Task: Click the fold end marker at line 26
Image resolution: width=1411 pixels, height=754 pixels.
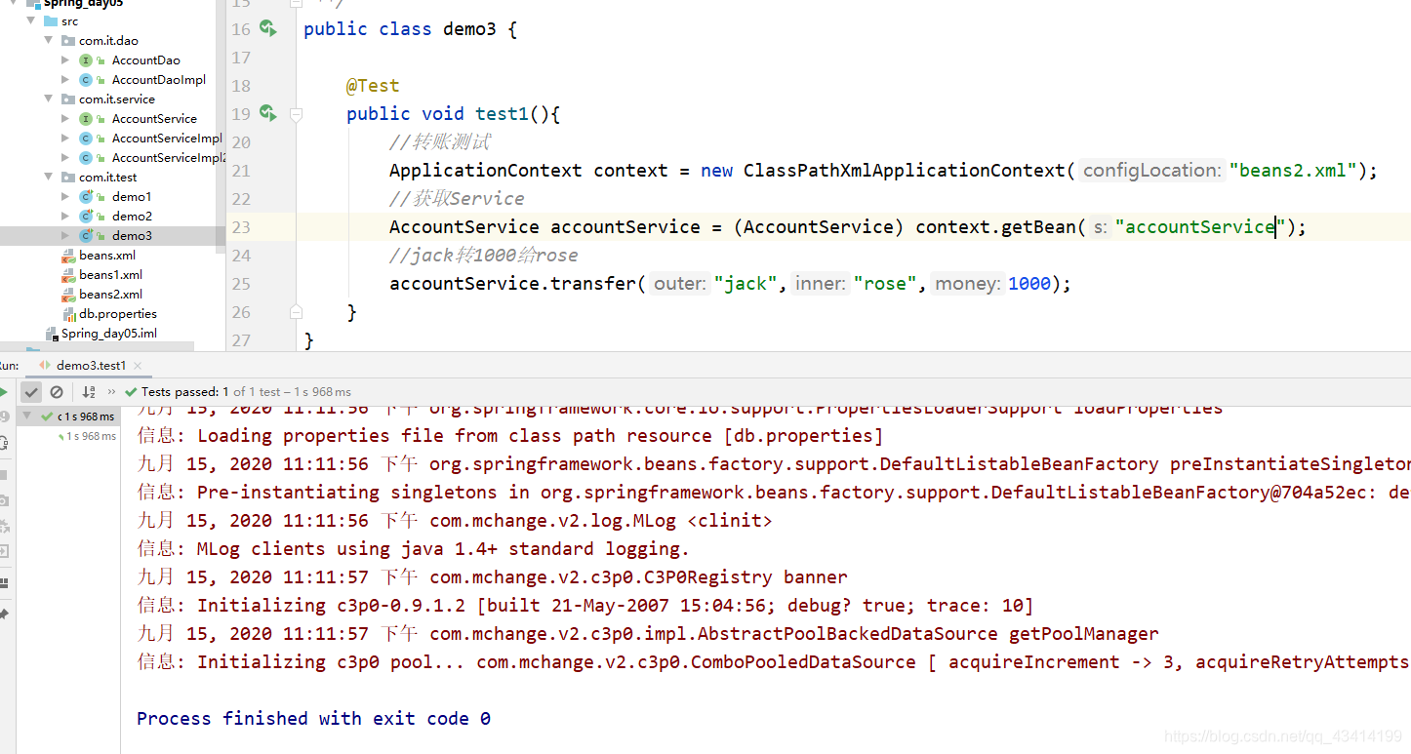Action: [295, 312]
